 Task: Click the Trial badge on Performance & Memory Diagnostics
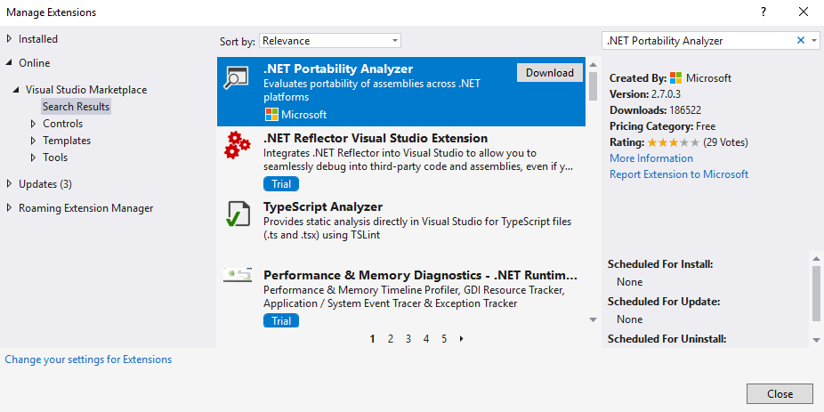tap(281, 320)
